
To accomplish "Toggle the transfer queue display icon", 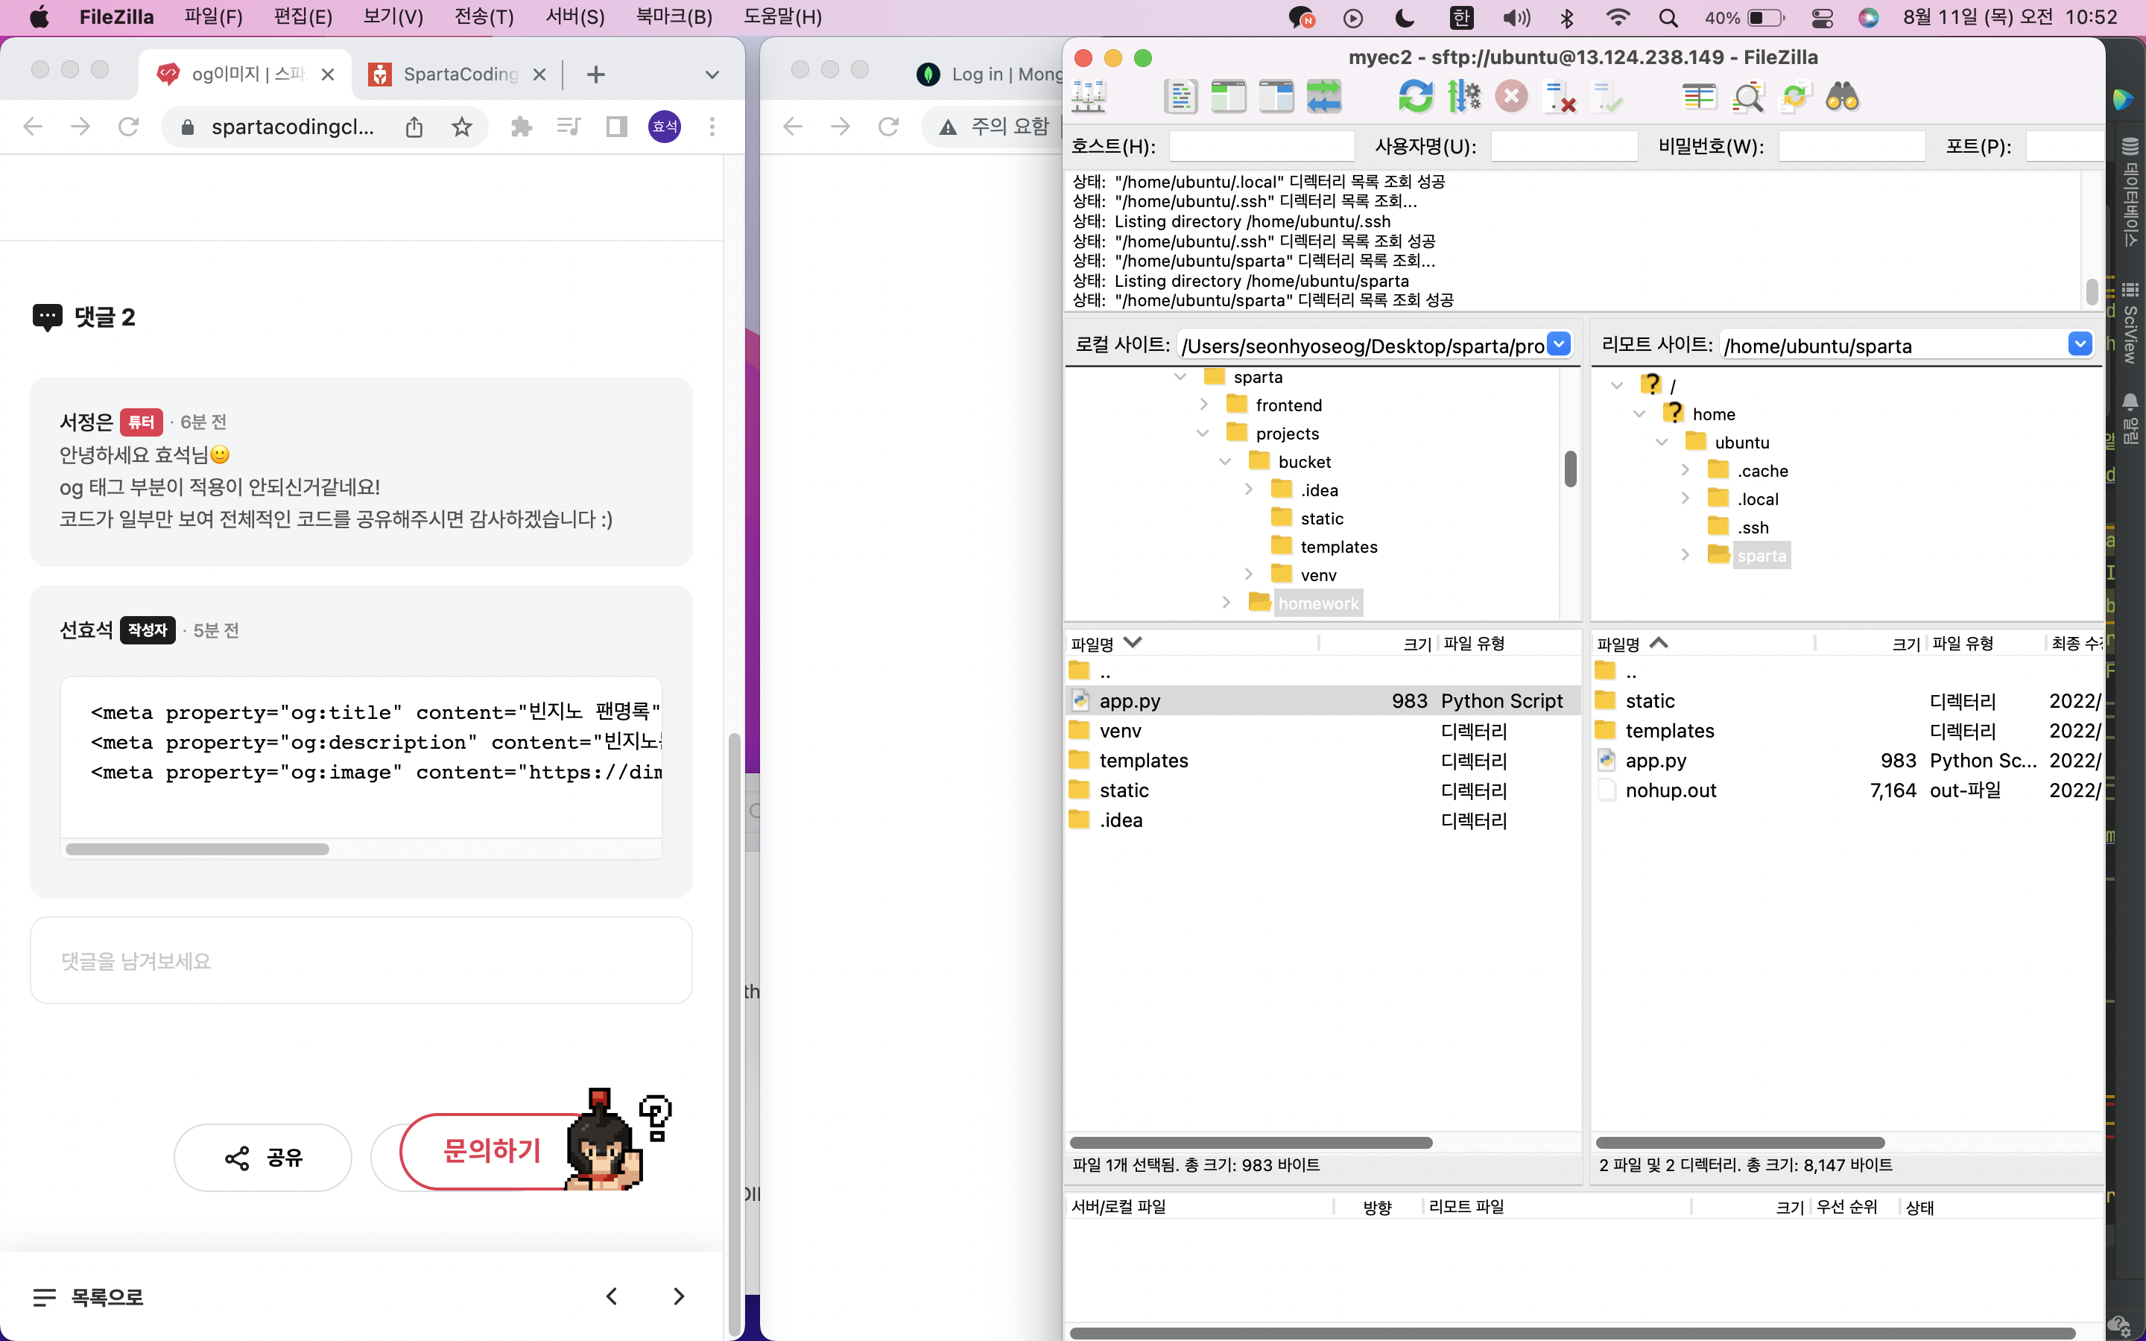I will pos(1324,97).
